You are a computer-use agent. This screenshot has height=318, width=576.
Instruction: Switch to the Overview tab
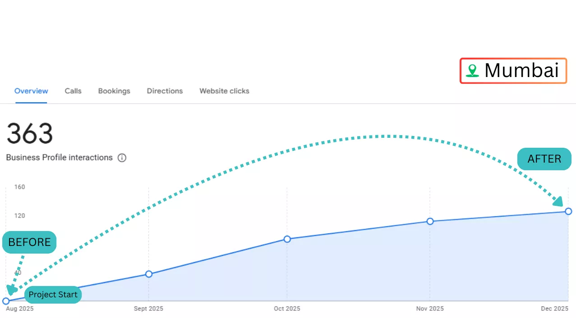pyautogui.click(x=31, y=91)
